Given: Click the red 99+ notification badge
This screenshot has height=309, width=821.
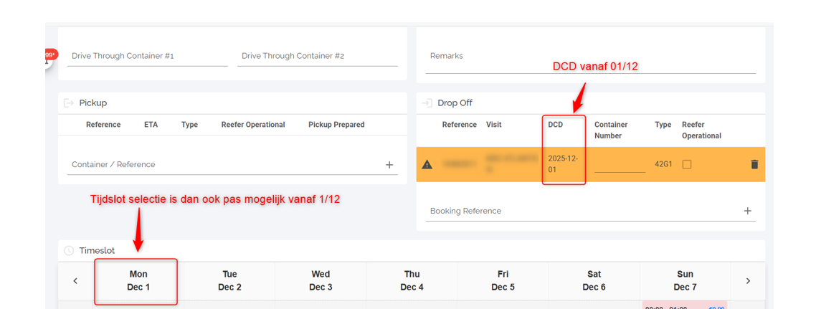Looking at the screenshot, I should click(49, 55).
